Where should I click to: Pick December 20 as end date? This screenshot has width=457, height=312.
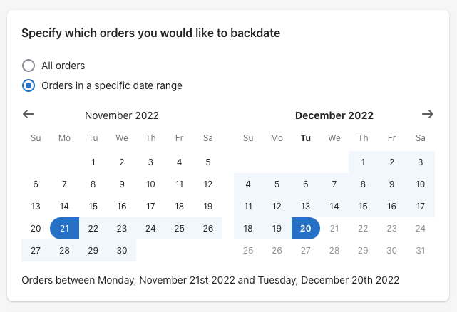(x=305, y=228)
